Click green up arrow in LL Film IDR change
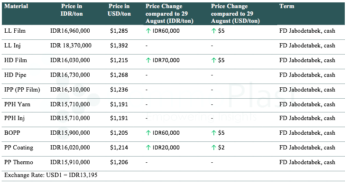This screenshot has height=186, width=350. click(x=148, y=31)
